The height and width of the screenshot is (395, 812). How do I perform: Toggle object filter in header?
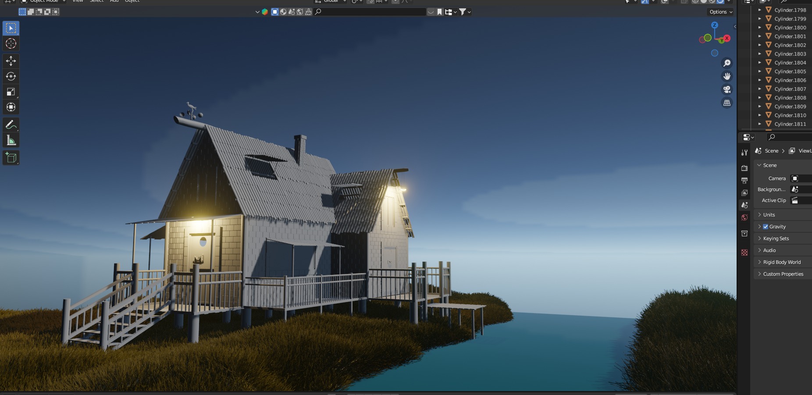tap(275, 12)
